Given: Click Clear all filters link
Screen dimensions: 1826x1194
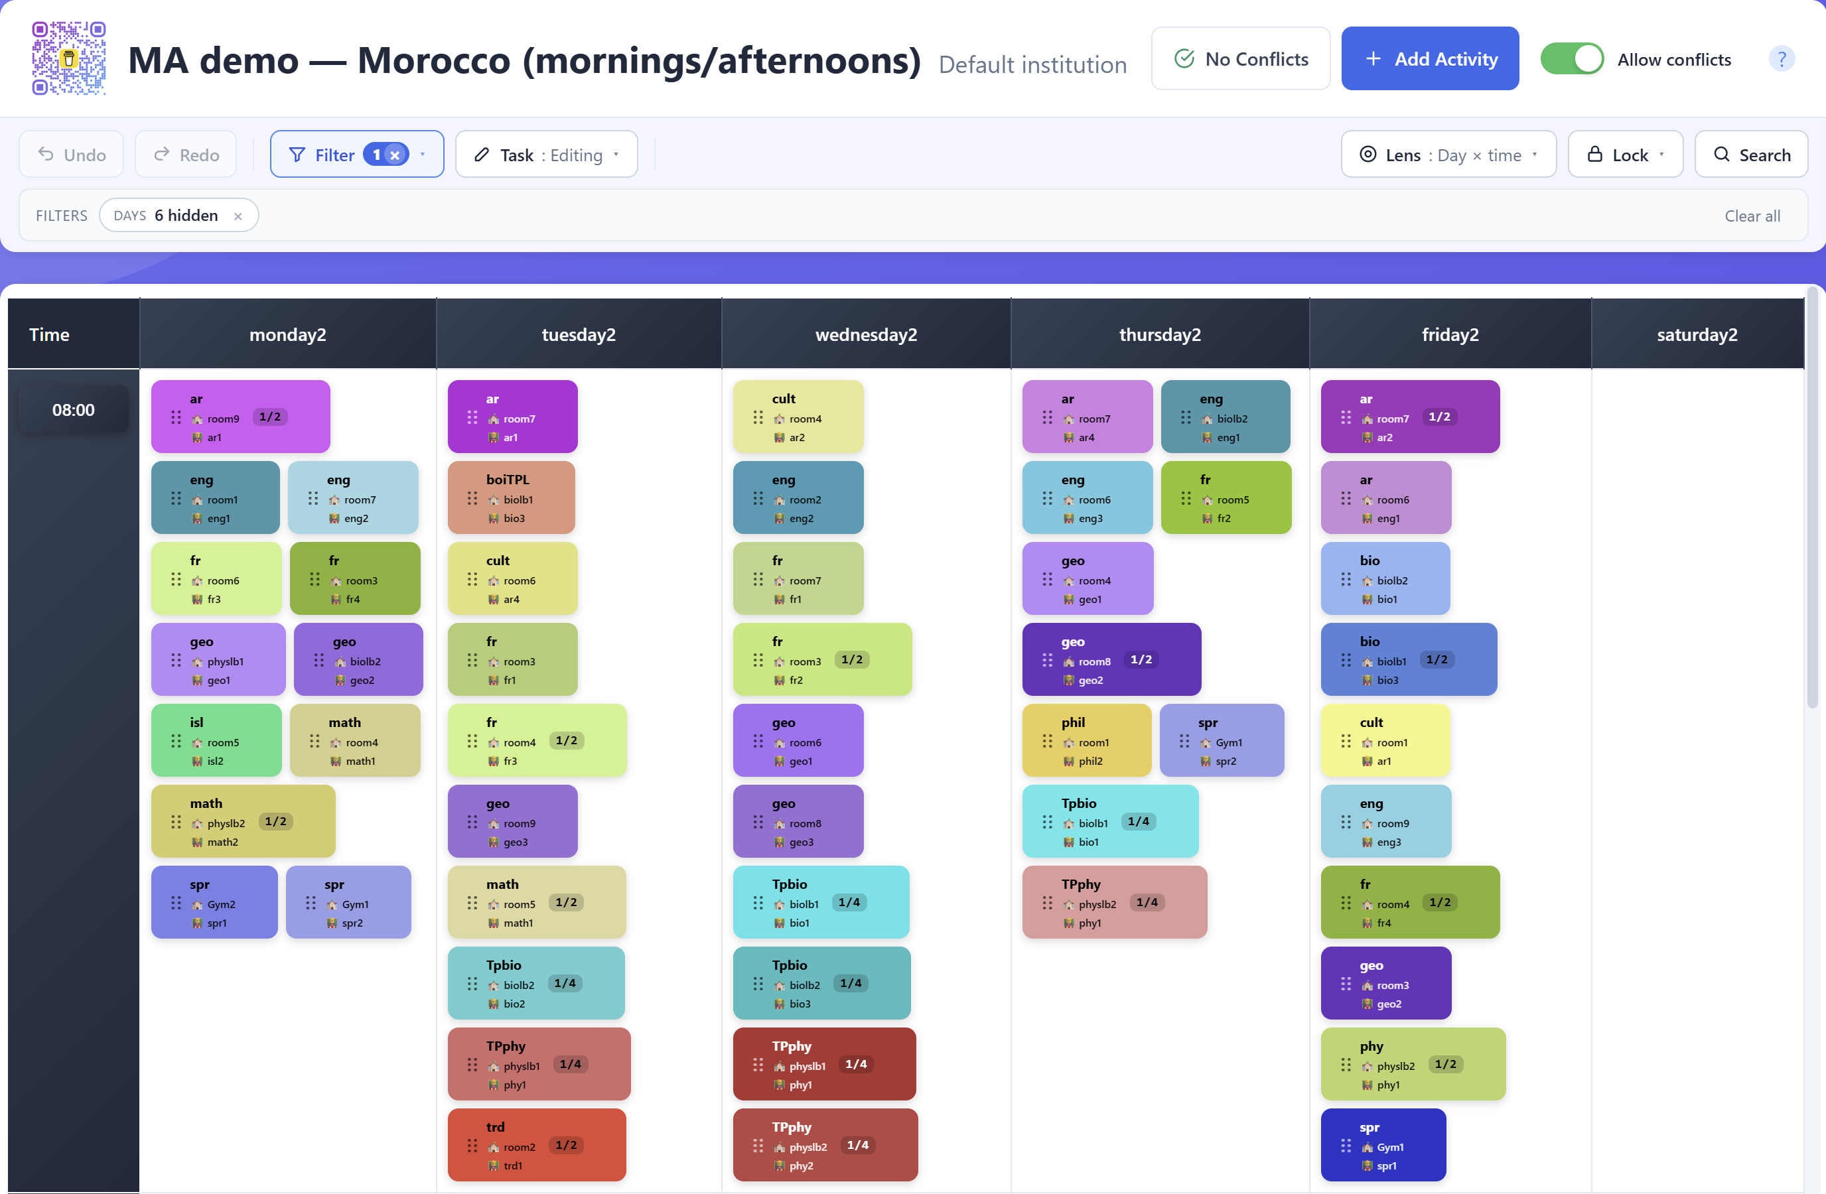Looking at the screenshot, I should (1752, 216).
